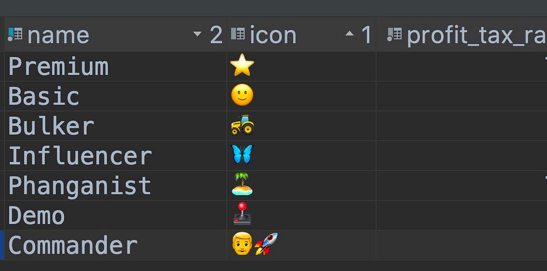Click the Demo row tax rate cell
Image resolution: width=547 pixels, height=271 pixels.
coord(462,215)
